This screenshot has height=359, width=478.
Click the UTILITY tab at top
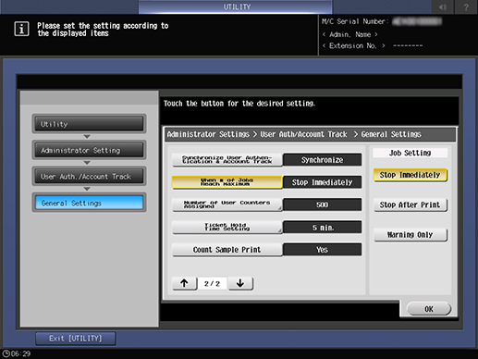(x=236, y=6)
